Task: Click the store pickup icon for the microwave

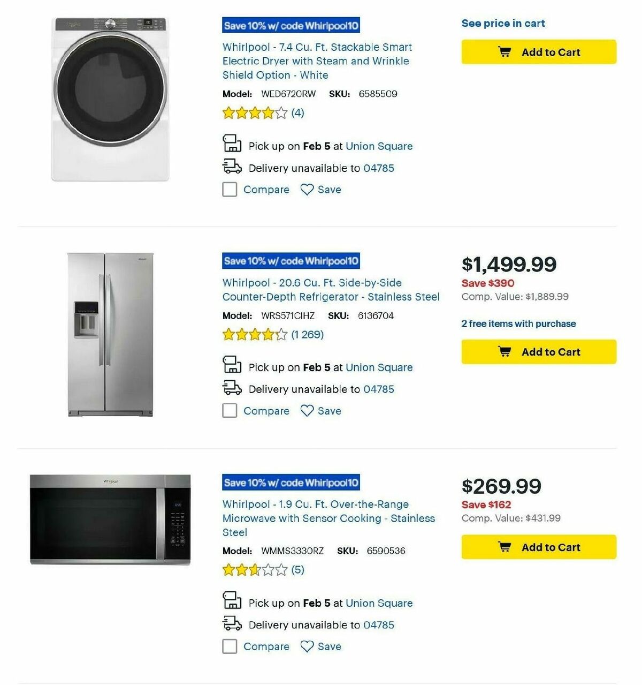Action: pyautogui.click(x=231, y=600)
